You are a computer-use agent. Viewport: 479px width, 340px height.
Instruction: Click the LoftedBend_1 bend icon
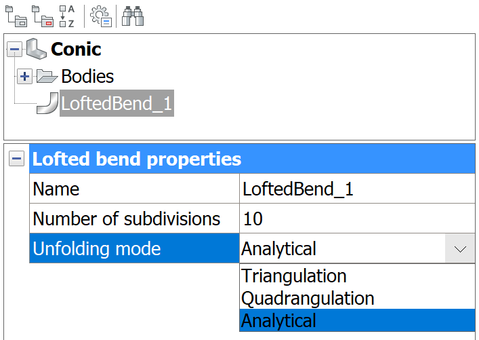49,103
